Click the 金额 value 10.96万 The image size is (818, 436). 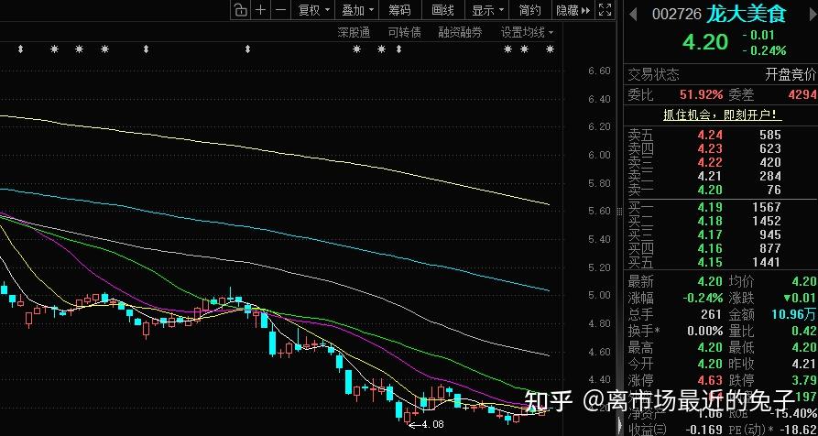click(x=794, y=314)
